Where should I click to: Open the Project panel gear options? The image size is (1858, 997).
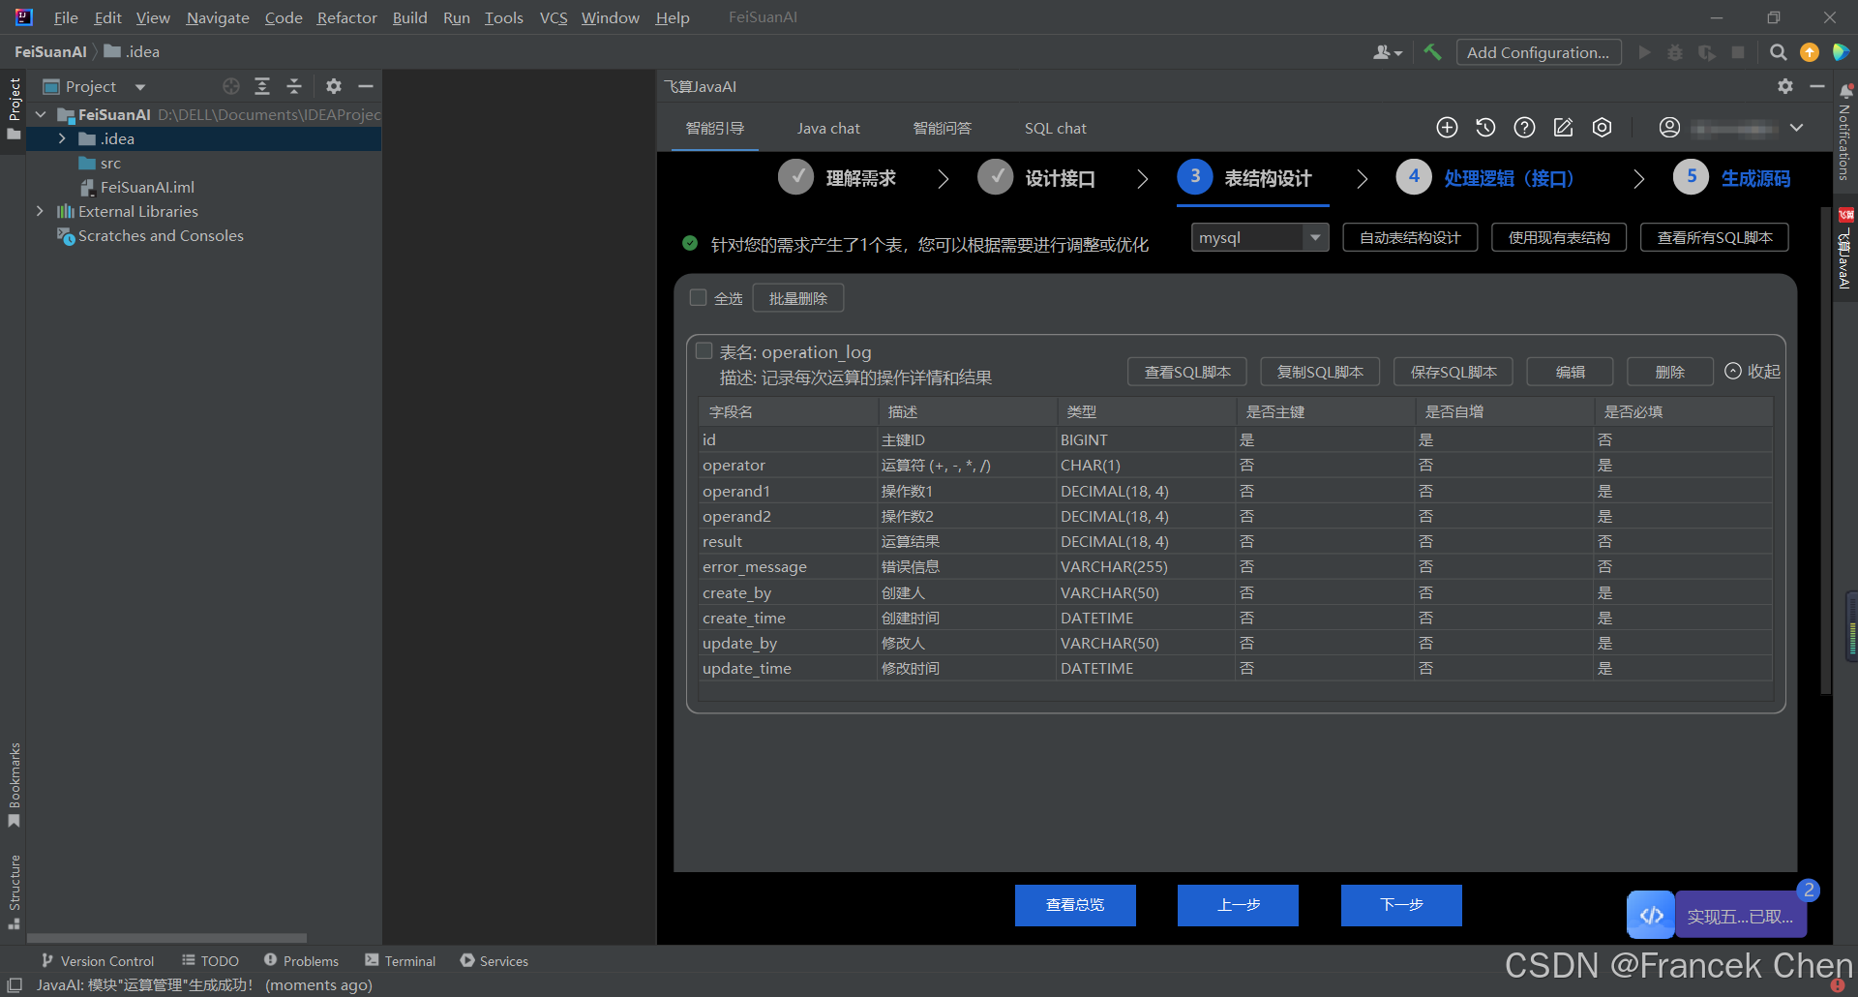pos(334,86)
